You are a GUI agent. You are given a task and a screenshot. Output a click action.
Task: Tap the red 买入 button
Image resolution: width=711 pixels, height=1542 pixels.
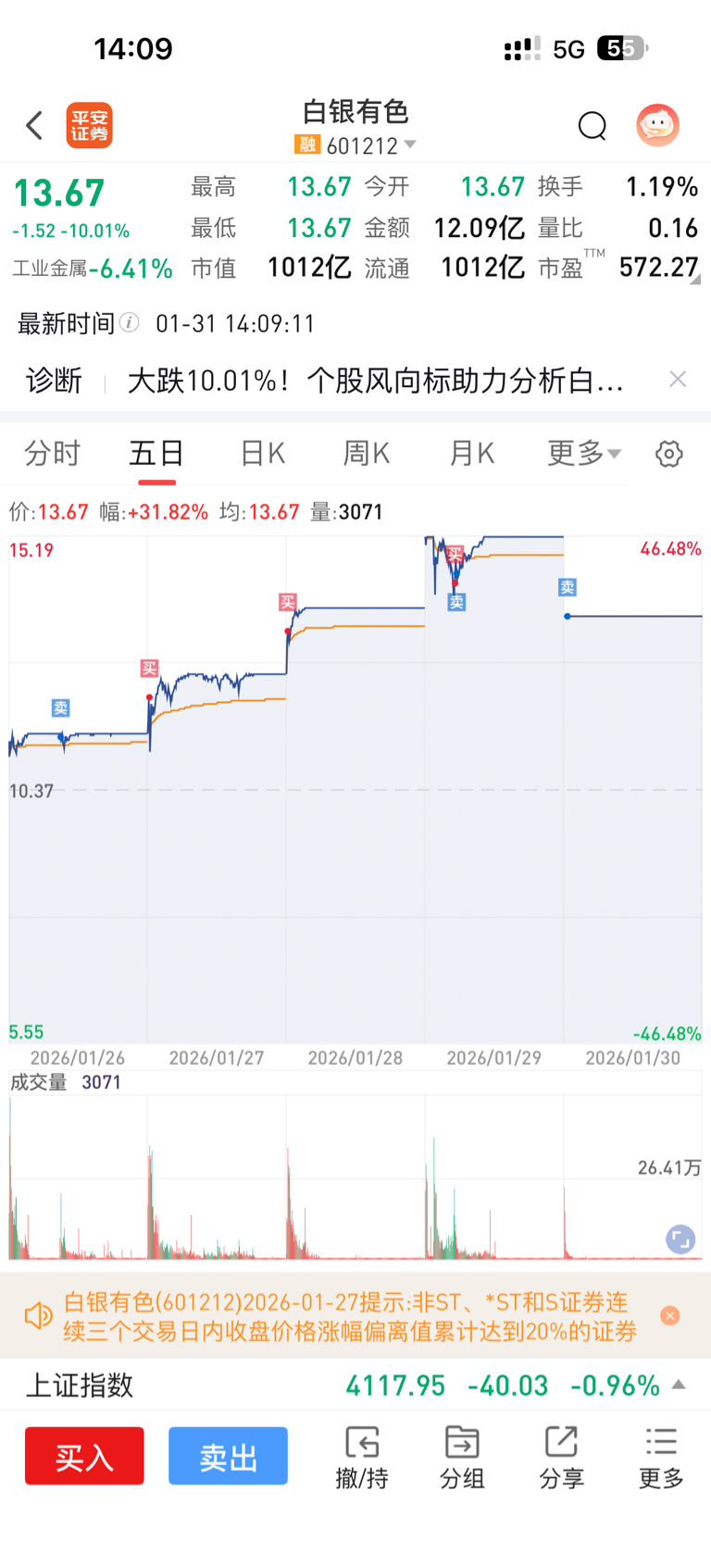pos(84,1456)
